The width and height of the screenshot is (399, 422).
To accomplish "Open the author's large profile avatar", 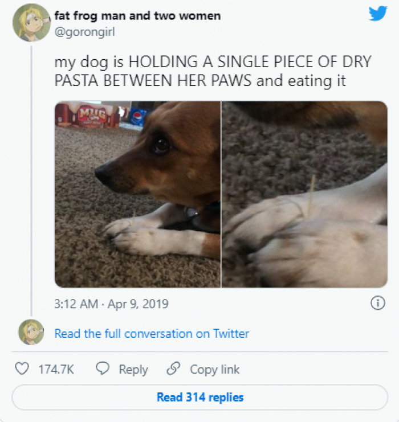I will [x=31, y=23].
